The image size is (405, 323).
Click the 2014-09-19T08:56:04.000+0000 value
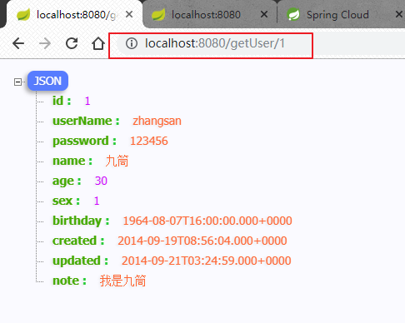tap(202, 241)
